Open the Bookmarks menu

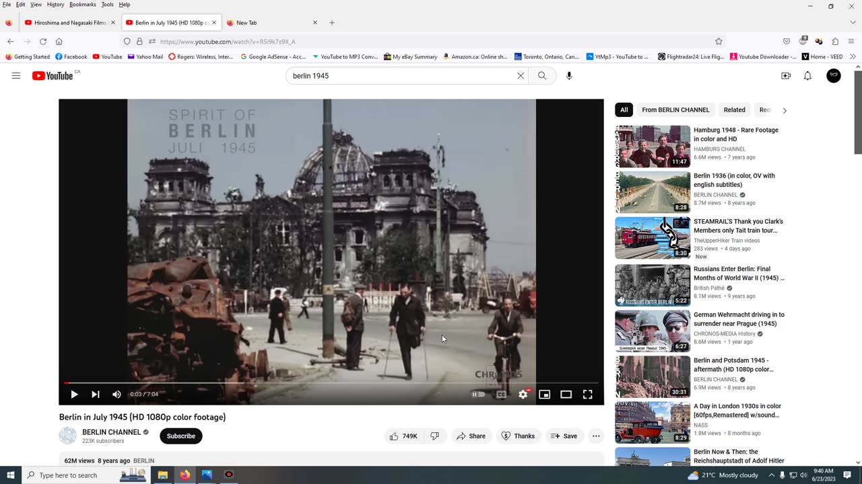tap(83, 5)
